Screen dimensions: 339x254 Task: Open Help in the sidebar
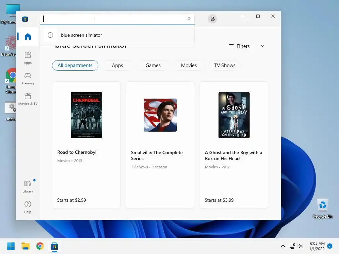pos(28,207)
